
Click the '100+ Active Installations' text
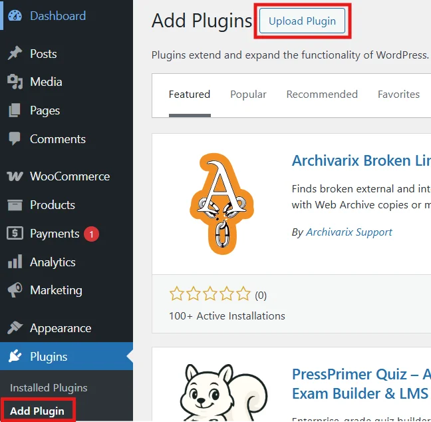(x=227, y=316)
